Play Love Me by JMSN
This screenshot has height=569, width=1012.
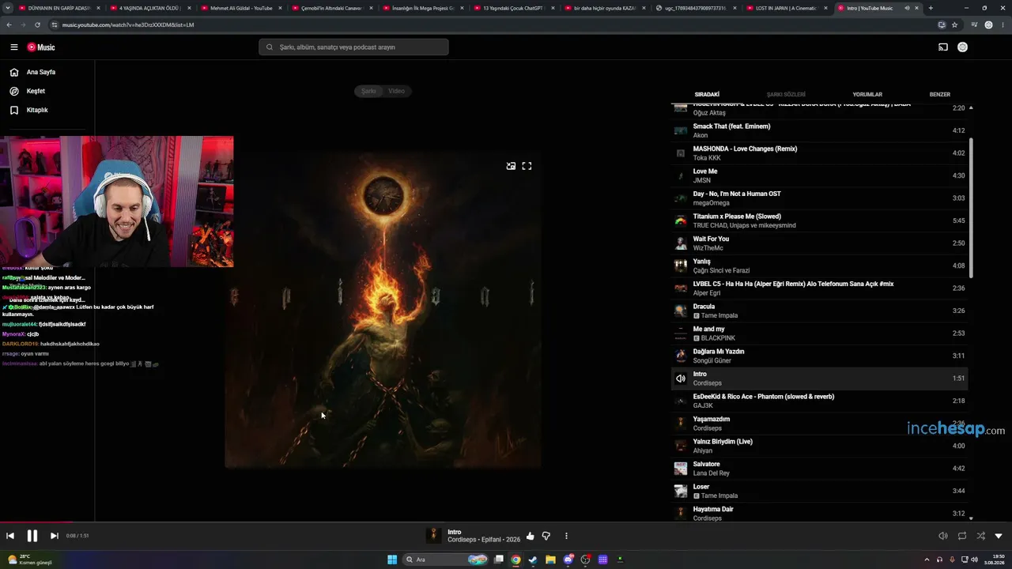coord(819,175)
